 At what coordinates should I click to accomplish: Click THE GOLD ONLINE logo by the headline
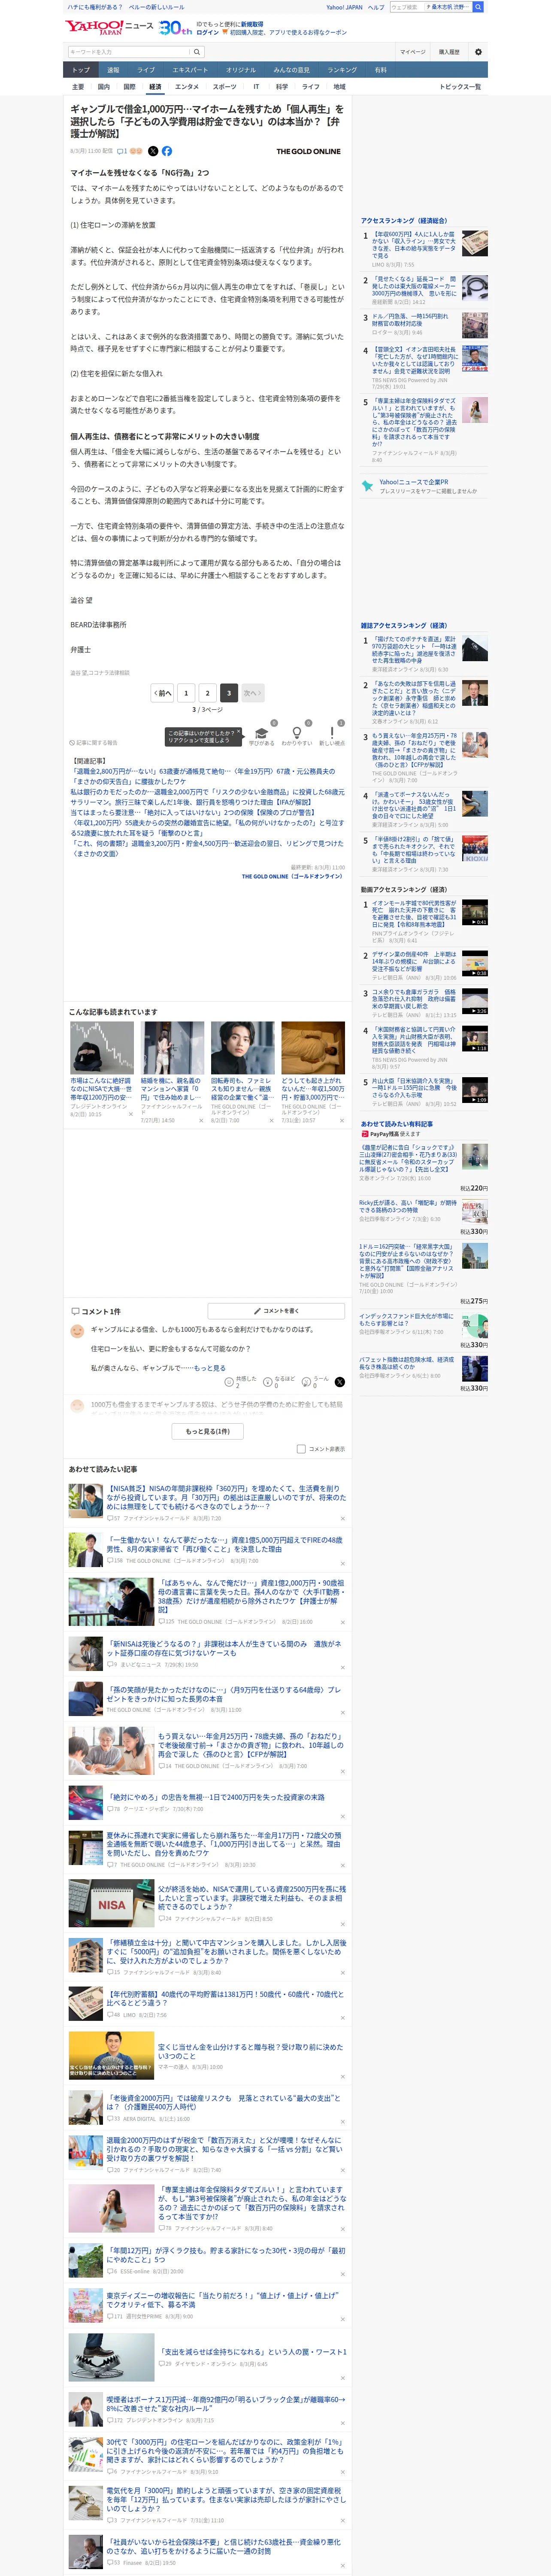point(308,152)
